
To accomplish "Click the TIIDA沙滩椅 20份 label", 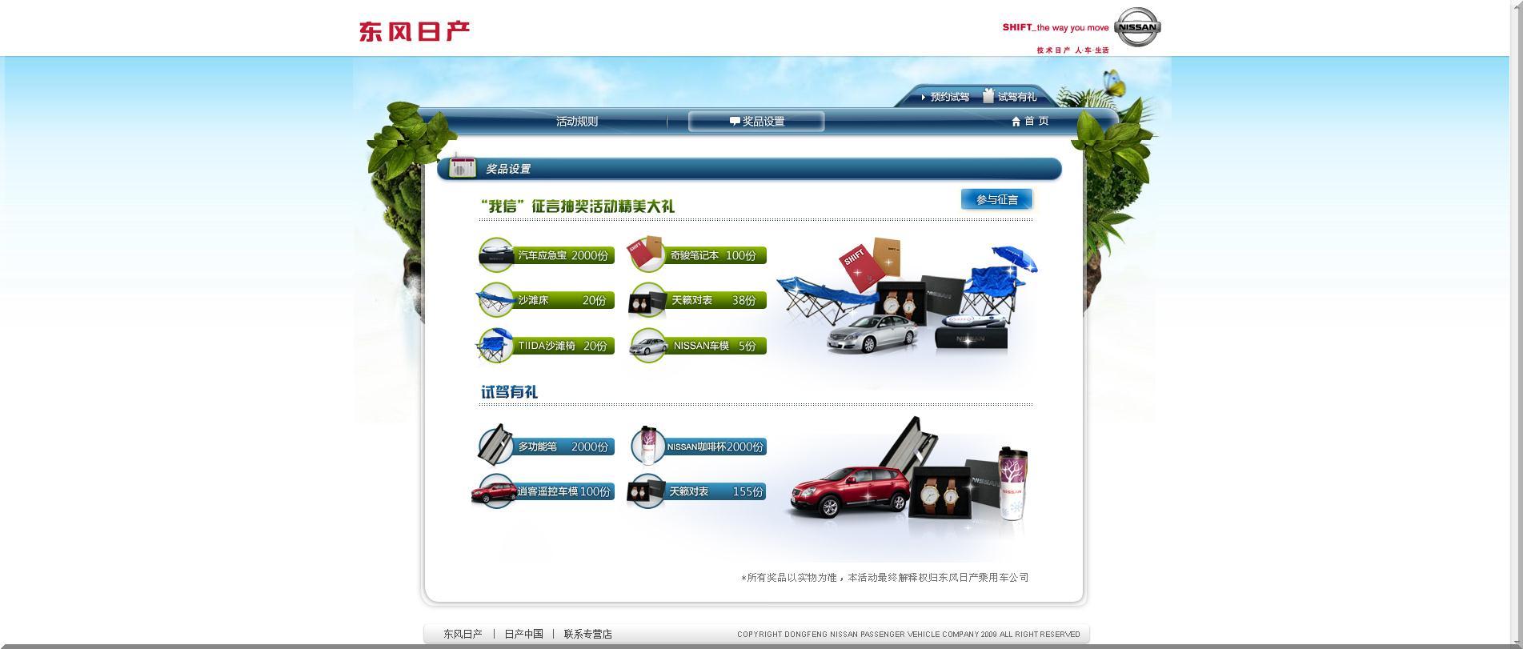I will pyautogui.click(x=563, y=346).
